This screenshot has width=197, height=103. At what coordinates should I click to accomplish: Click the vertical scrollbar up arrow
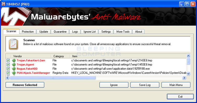coord(188,56)
